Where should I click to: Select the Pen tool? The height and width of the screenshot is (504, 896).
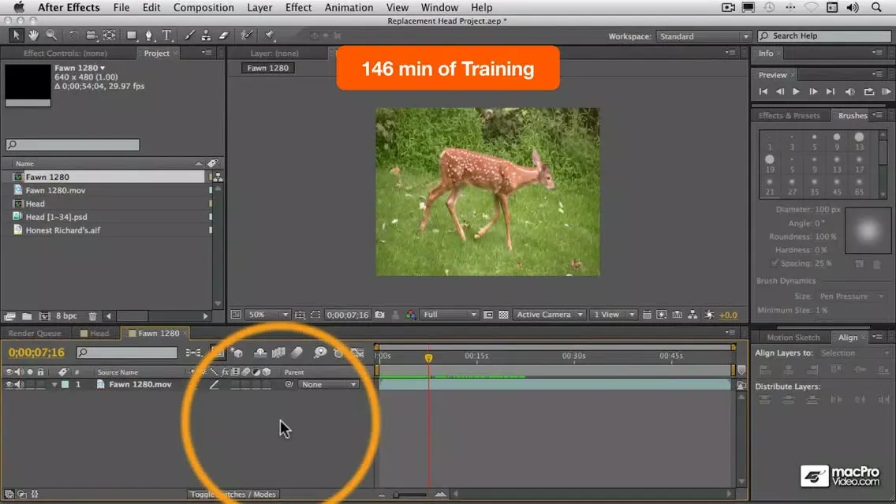149,35
